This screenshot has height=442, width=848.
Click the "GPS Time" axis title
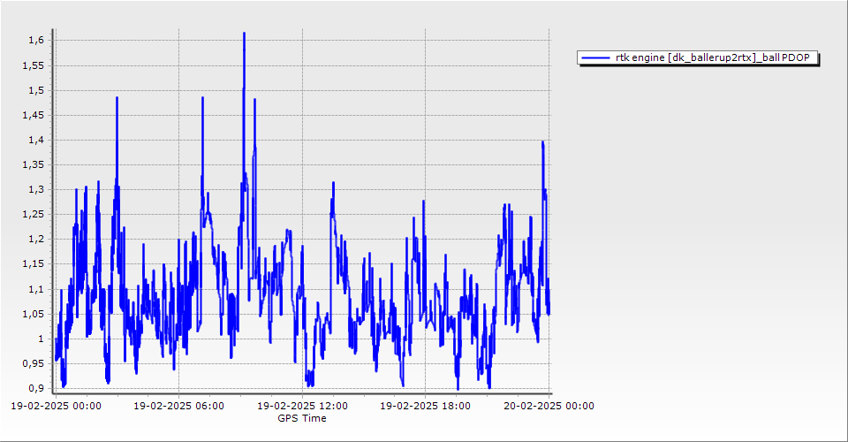point(302,418)
